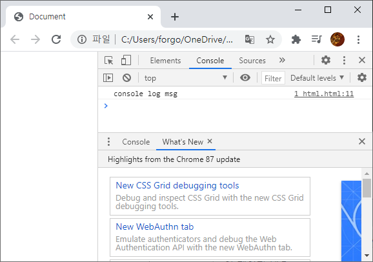The width and height of the screenshot is (373, 262).
Task: Select the 'console log msg' output line
Action: [145, 94]
